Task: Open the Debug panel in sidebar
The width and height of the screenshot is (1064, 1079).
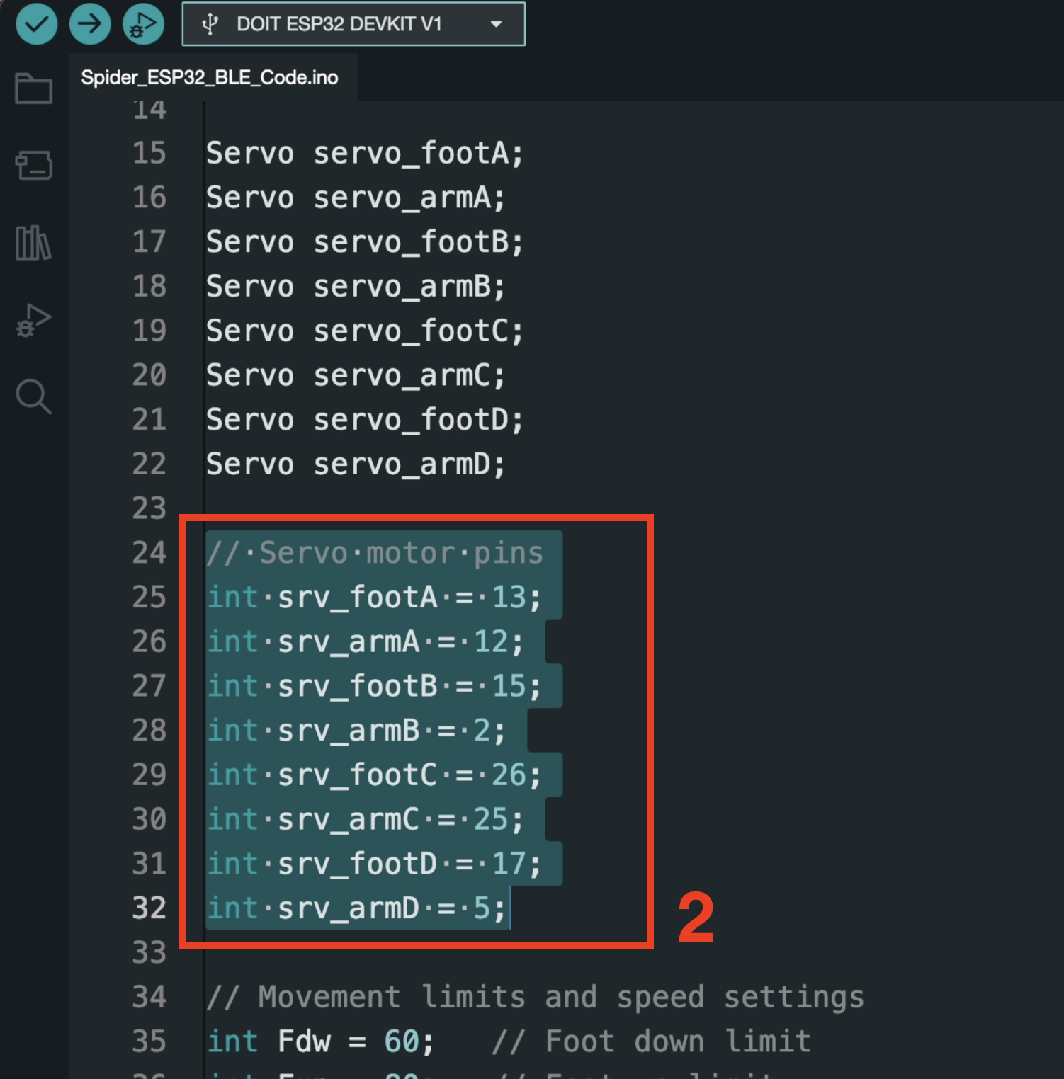Action: [x=33, y=321]
